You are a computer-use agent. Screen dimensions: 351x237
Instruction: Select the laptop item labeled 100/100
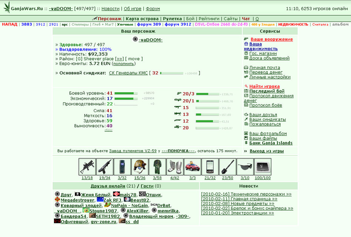(263, 167)
